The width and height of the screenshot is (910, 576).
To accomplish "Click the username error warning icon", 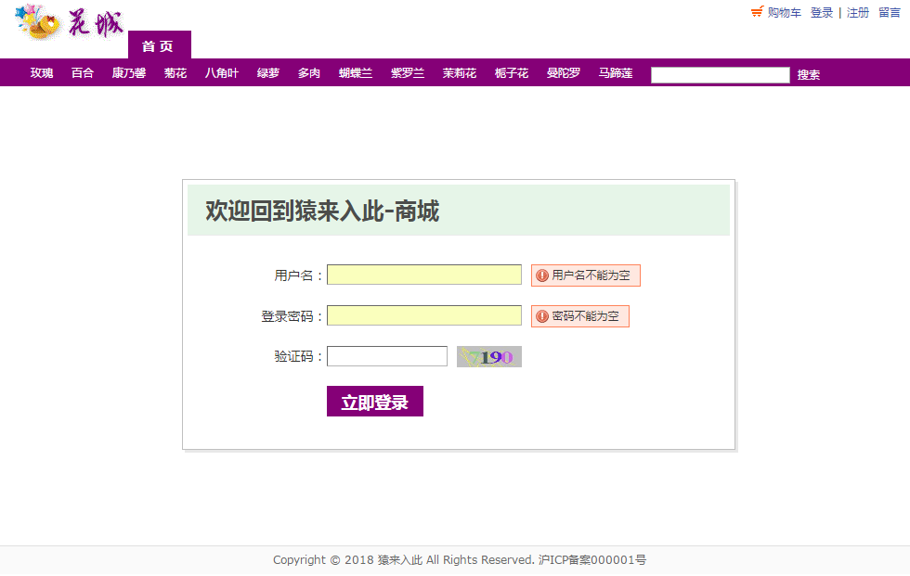I will pyautogui.click(x=541, y=275).
